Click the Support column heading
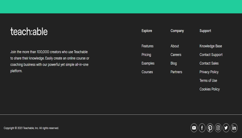Viewport: 242px width, 138px height. (x=205, y=31)
